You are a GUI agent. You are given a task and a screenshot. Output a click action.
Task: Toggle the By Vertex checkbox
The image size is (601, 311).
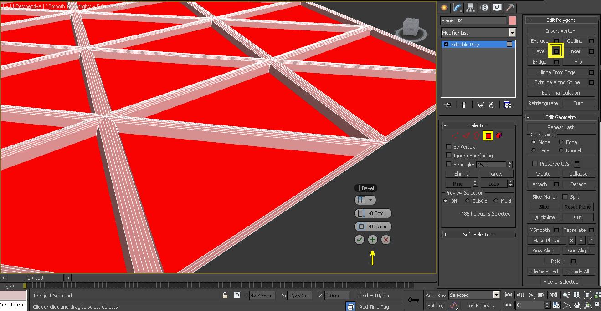448,147
